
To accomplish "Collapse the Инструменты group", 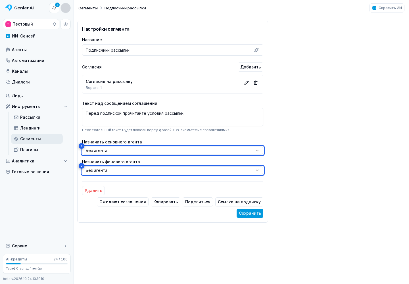I will point(37,106).
